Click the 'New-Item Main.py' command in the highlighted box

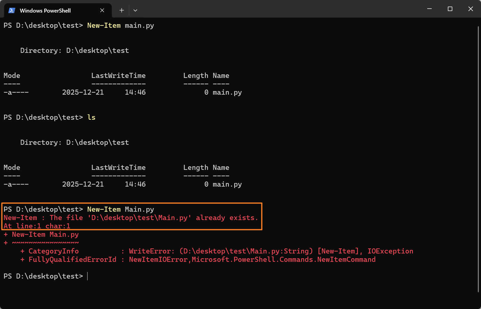(120, 210)
